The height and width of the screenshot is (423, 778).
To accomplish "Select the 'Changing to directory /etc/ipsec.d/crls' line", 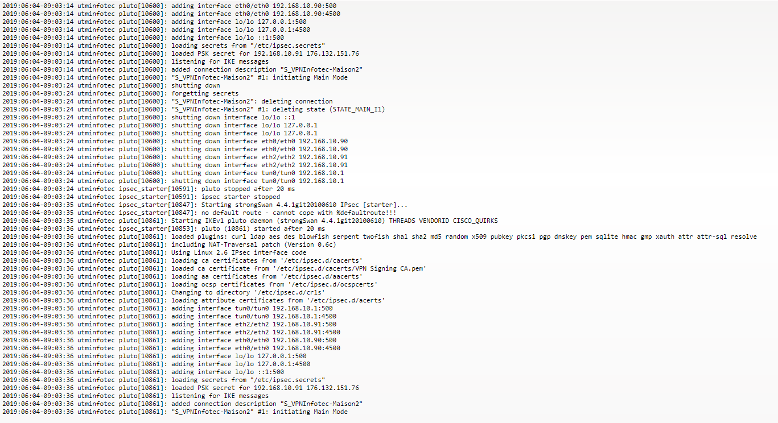I will [x=164, y=292].
